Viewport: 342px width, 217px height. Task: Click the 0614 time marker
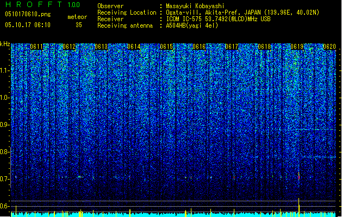(x=134, y=47)
